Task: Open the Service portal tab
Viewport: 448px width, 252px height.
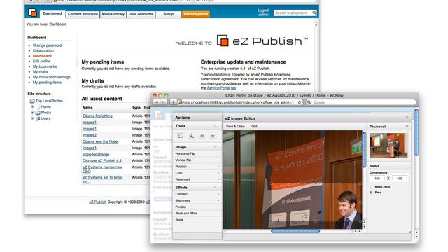Action: click(196, 14)
